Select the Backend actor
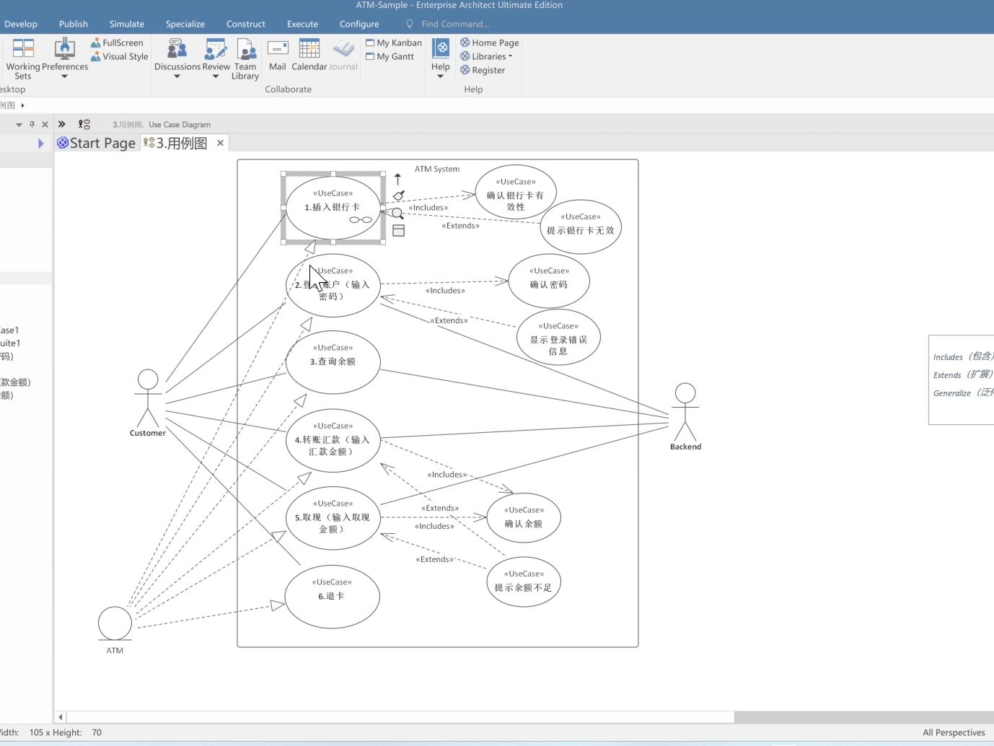 point(685,416)
